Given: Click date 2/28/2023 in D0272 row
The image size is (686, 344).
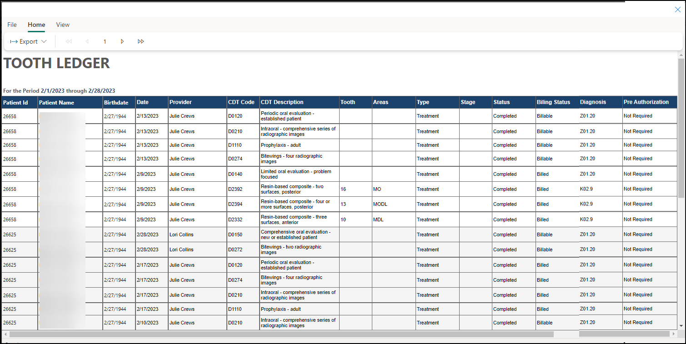Looking at the screenshot, I should [x=152, y=249].
